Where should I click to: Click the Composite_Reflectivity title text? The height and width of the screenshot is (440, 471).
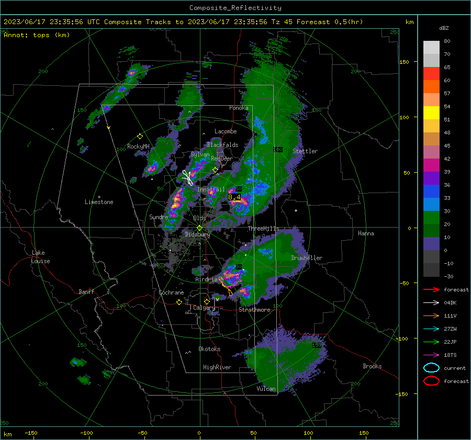pyautogui.click(x=235, y=8)
